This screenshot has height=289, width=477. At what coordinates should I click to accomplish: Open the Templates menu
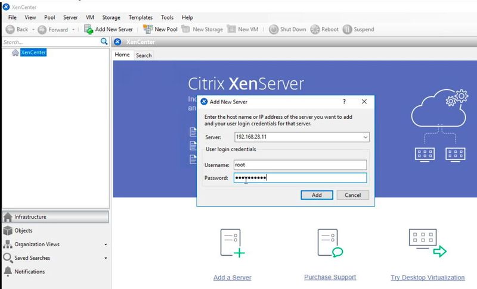[141, 17]
